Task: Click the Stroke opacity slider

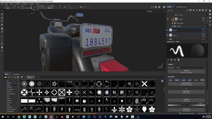Action: 43,8
